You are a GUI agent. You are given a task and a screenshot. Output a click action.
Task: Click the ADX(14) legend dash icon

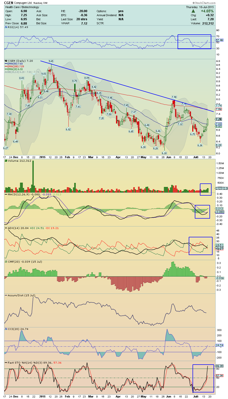(x=6, y=228)
